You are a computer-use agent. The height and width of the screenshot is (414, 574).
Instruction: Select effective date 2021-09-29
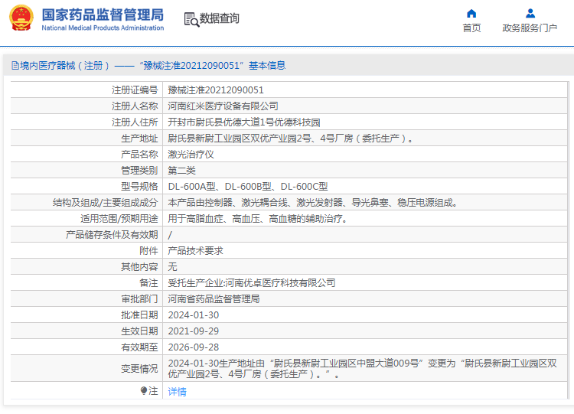[194, 331]
